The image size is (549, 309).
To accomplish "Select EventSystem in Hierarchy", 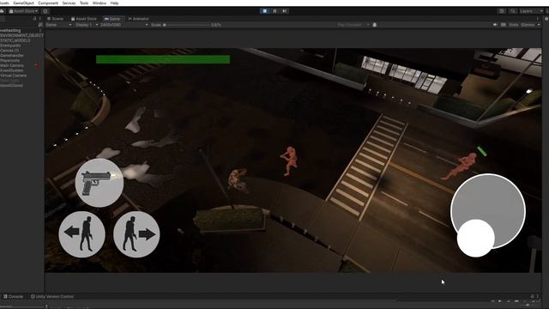I will click(11, 70).
